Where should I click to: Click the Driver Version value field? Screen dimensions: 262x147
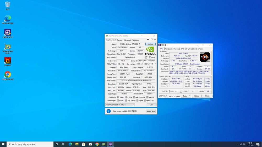(136, 81)
